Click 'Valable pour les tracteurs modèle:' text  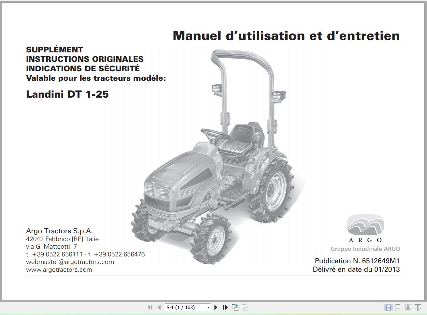tap(96, 78)
